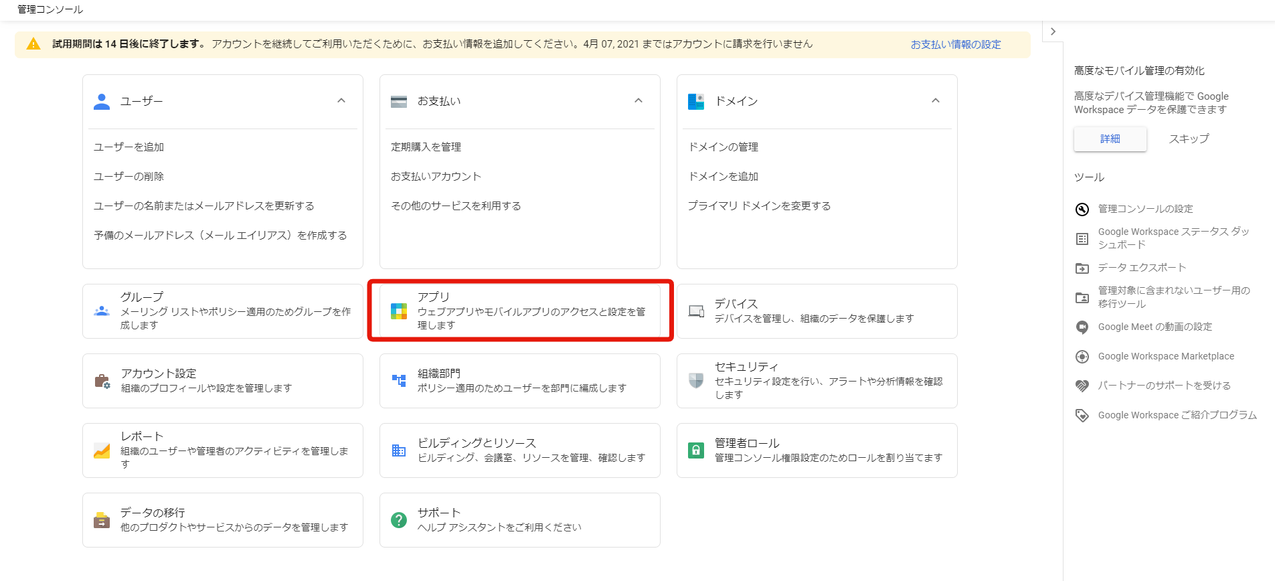Click the Workspace Marketplace icon
This screenshot has height=581, width=1275.
[x=1082, y=357]
